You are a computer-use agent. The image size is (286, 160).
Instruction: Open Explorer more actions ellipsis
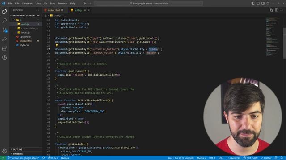tap(38, 10)
